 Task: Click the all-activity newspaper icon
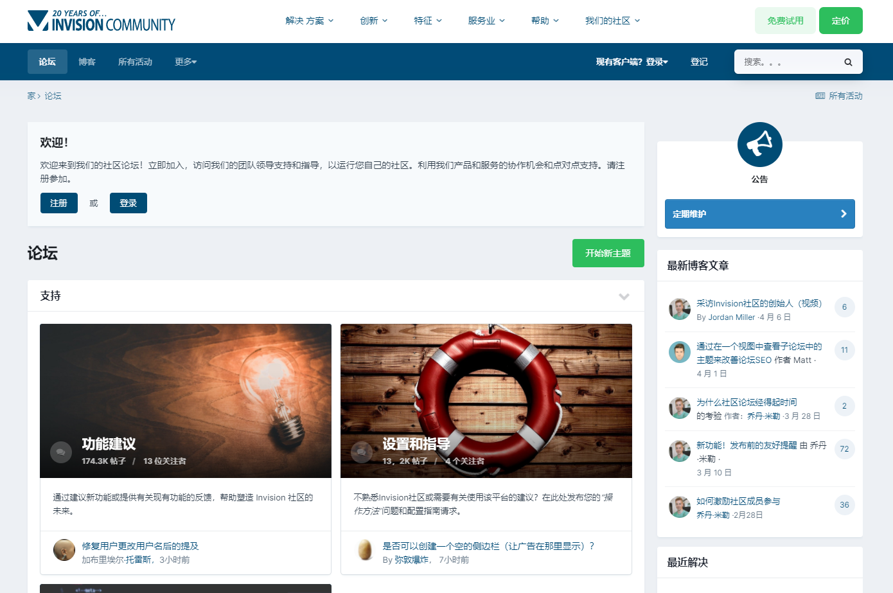click(x=820, y=96)
